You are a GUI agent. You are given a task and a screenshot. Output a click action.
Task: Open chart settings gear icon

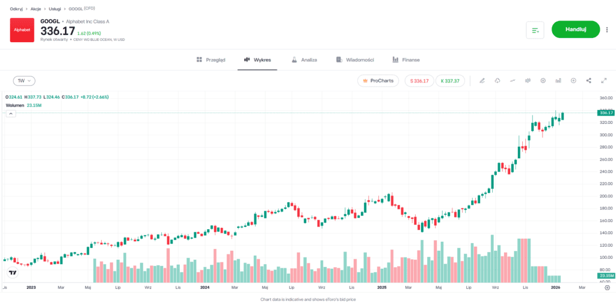pos(543,81)
